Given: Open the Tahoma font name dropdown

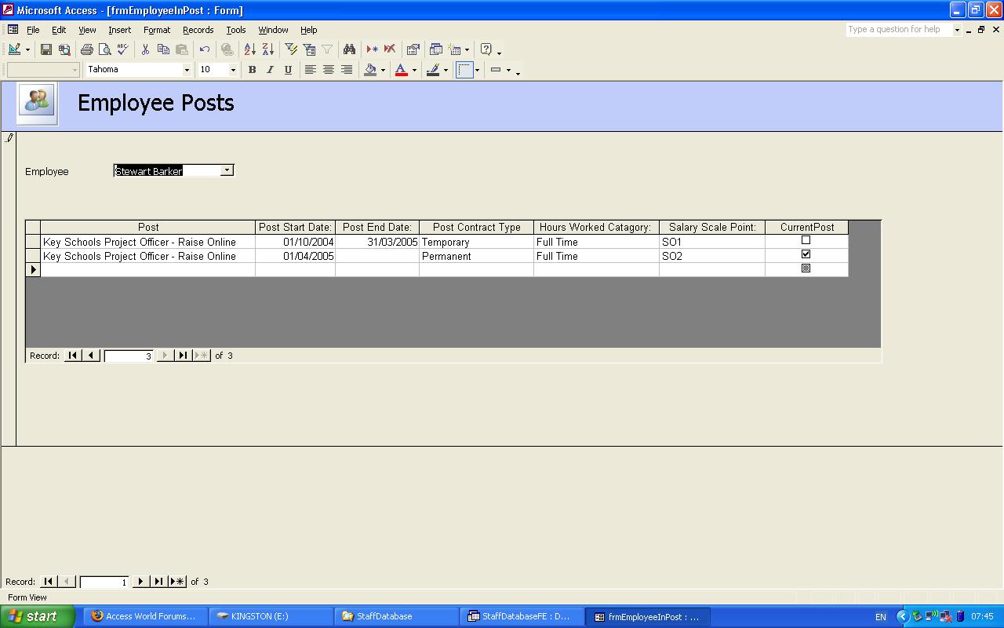Looking at the screenshot, I should 187,70.
